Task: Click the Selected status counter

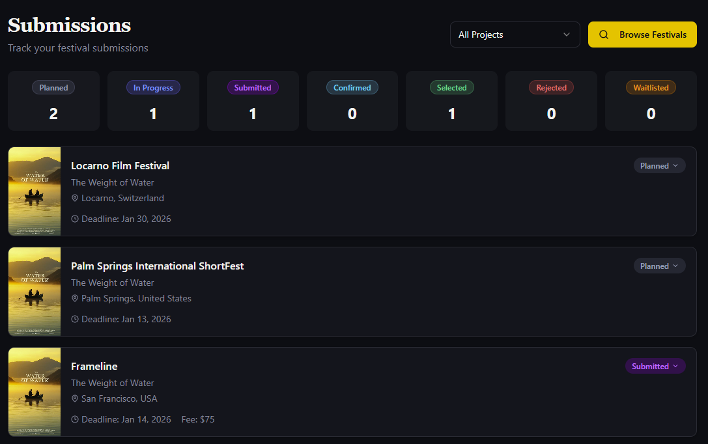Action: (x=451, y=113)
